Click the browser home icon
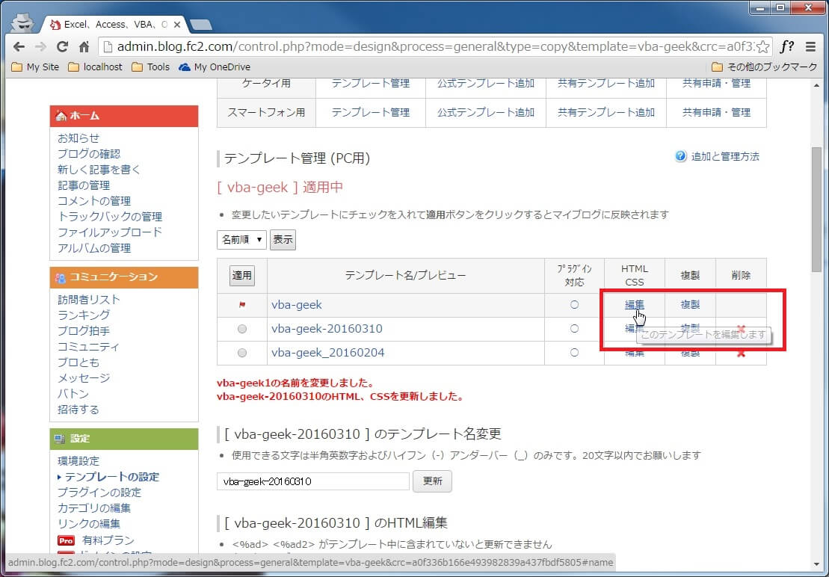Image resolution: width=829 pixels, height=577 pixels. pos(84,47)
